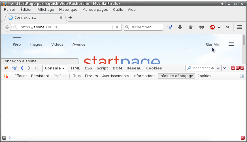The height and width of the screenshot is (142, 247).
Task: Filter console by Avertissements
Action: (116, 76)
